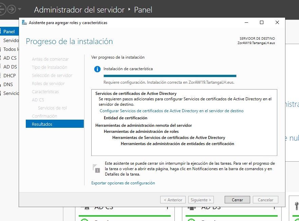This screenshot has height=221, width=299.
Task: Click the Tipo de instalación wizard step
Action: tap(50, 67)
